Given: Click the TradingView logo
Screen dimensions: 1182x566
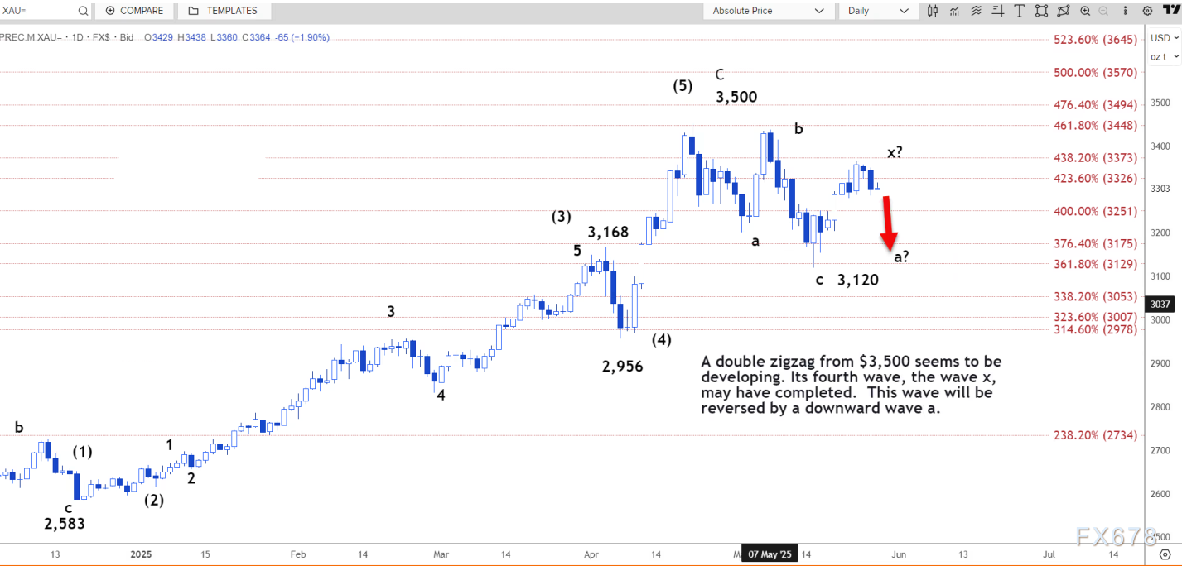Looking at the screenshot, I should click(x=1171, y=10).
